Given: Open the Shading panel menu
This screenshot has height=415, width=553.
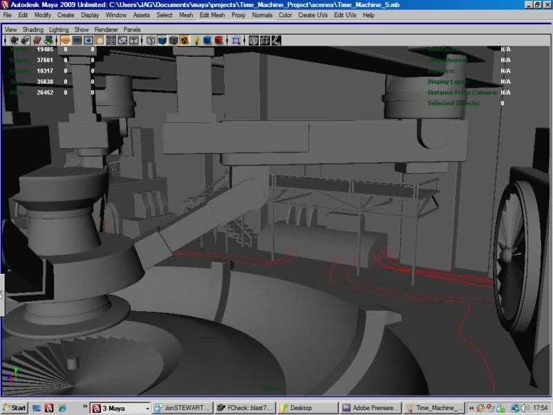Looking at the screenshot, I should point(32,30).
